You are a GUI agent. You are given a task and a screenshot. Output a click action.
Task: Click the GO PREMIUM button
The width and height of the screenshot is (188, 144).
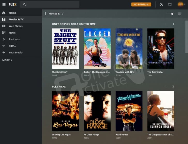[141, 4]
